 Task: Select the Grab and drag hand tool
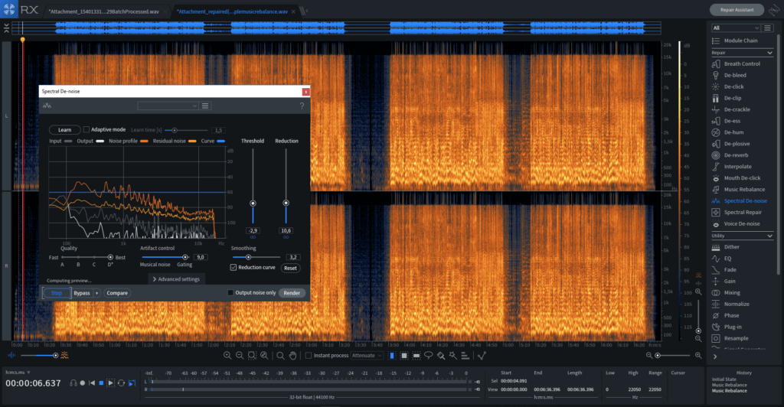pos(293,356)
